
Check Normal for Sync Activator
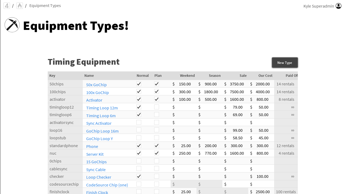[139, 122]
